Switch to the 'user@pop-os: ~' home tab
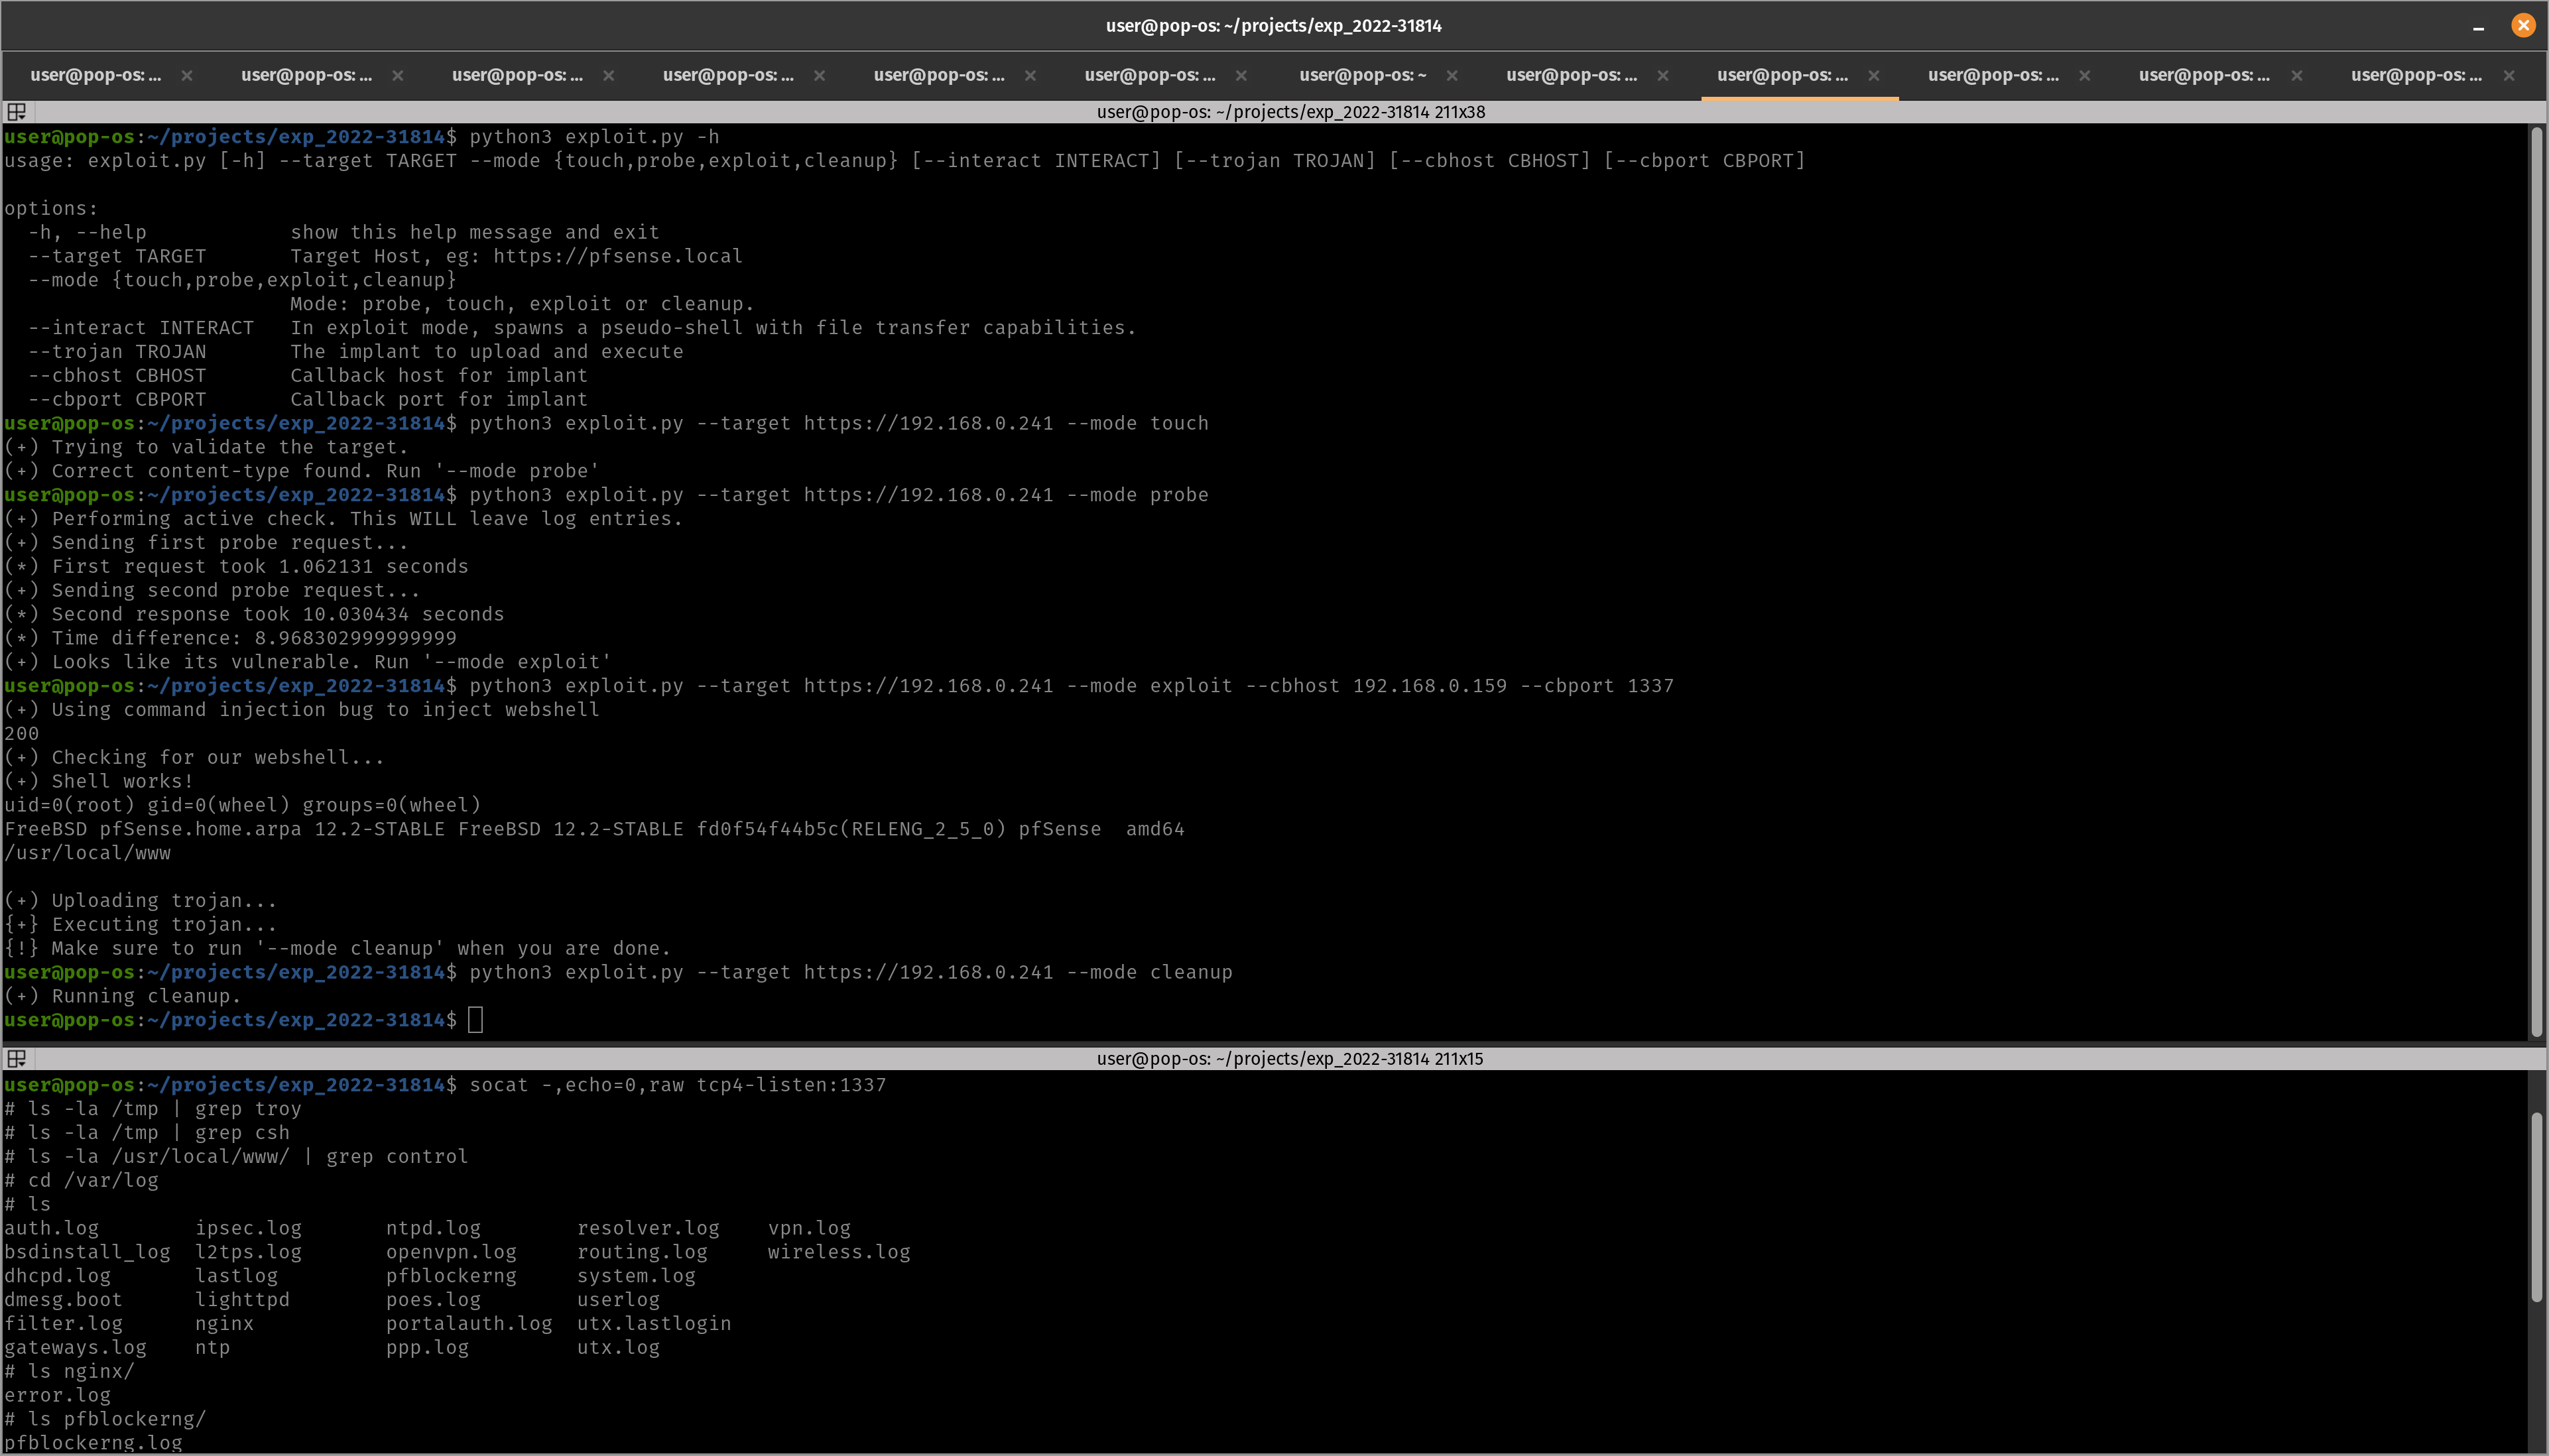 [1362, 75]
